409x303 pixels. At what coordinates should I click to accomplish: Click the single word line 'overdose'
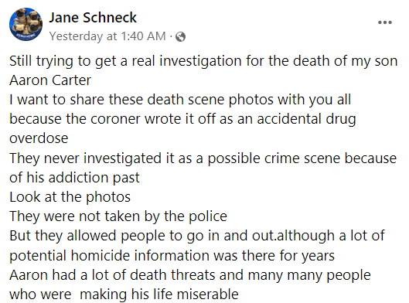point(39,138)
